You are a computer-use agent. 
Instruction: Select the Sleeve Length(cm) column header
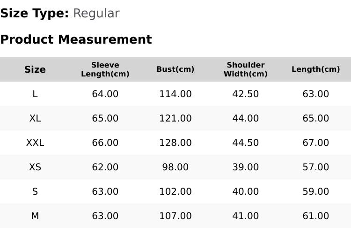[x=105, y=69]
